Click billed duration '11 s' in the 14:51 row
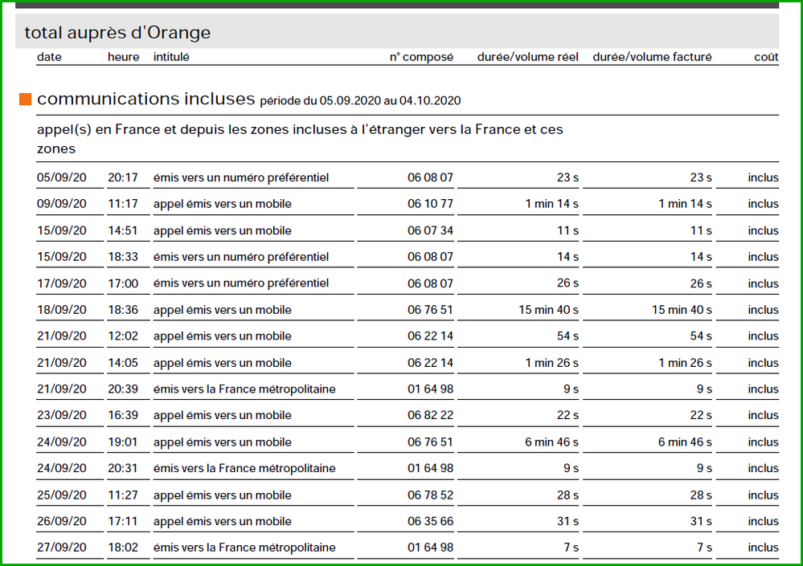The height and width of the screenshot is (566, 803). (x=701, y=230)
